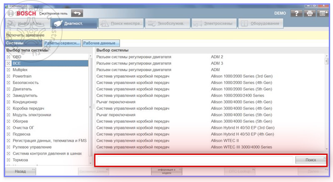Toggle the Двигатель checkbox
Screen dimensions: 333x182
click(x=8, y=89)
